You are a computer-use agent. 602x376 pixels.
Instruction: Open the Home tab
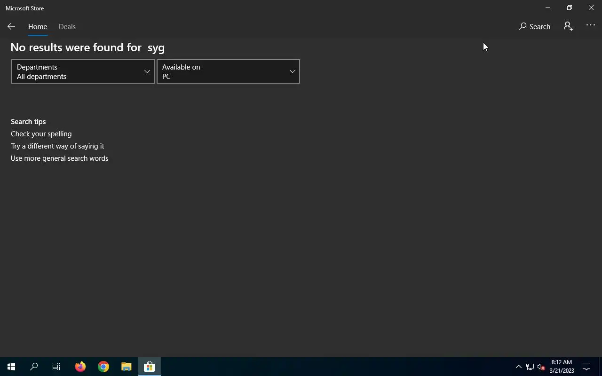point(38,27)
